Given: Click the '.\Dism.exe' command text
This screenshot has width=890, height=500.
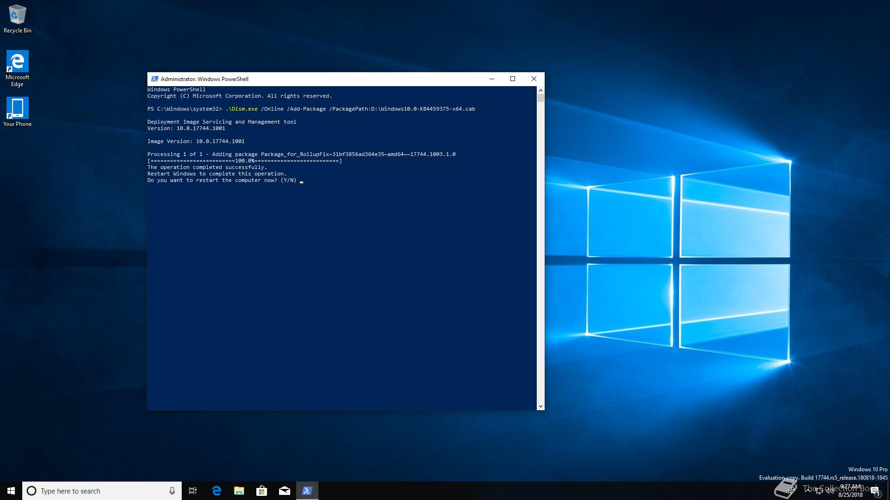Looking at the screenshot, I should click(x=242, y=109).
